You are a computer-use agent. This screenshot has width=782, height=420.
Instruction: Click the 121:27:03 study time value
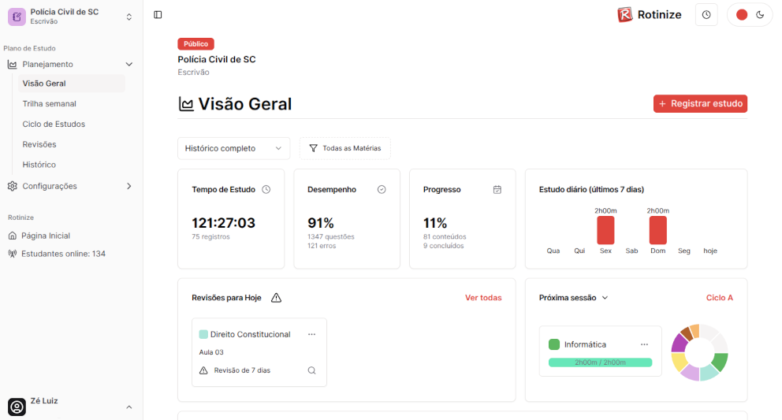(223, 222)
